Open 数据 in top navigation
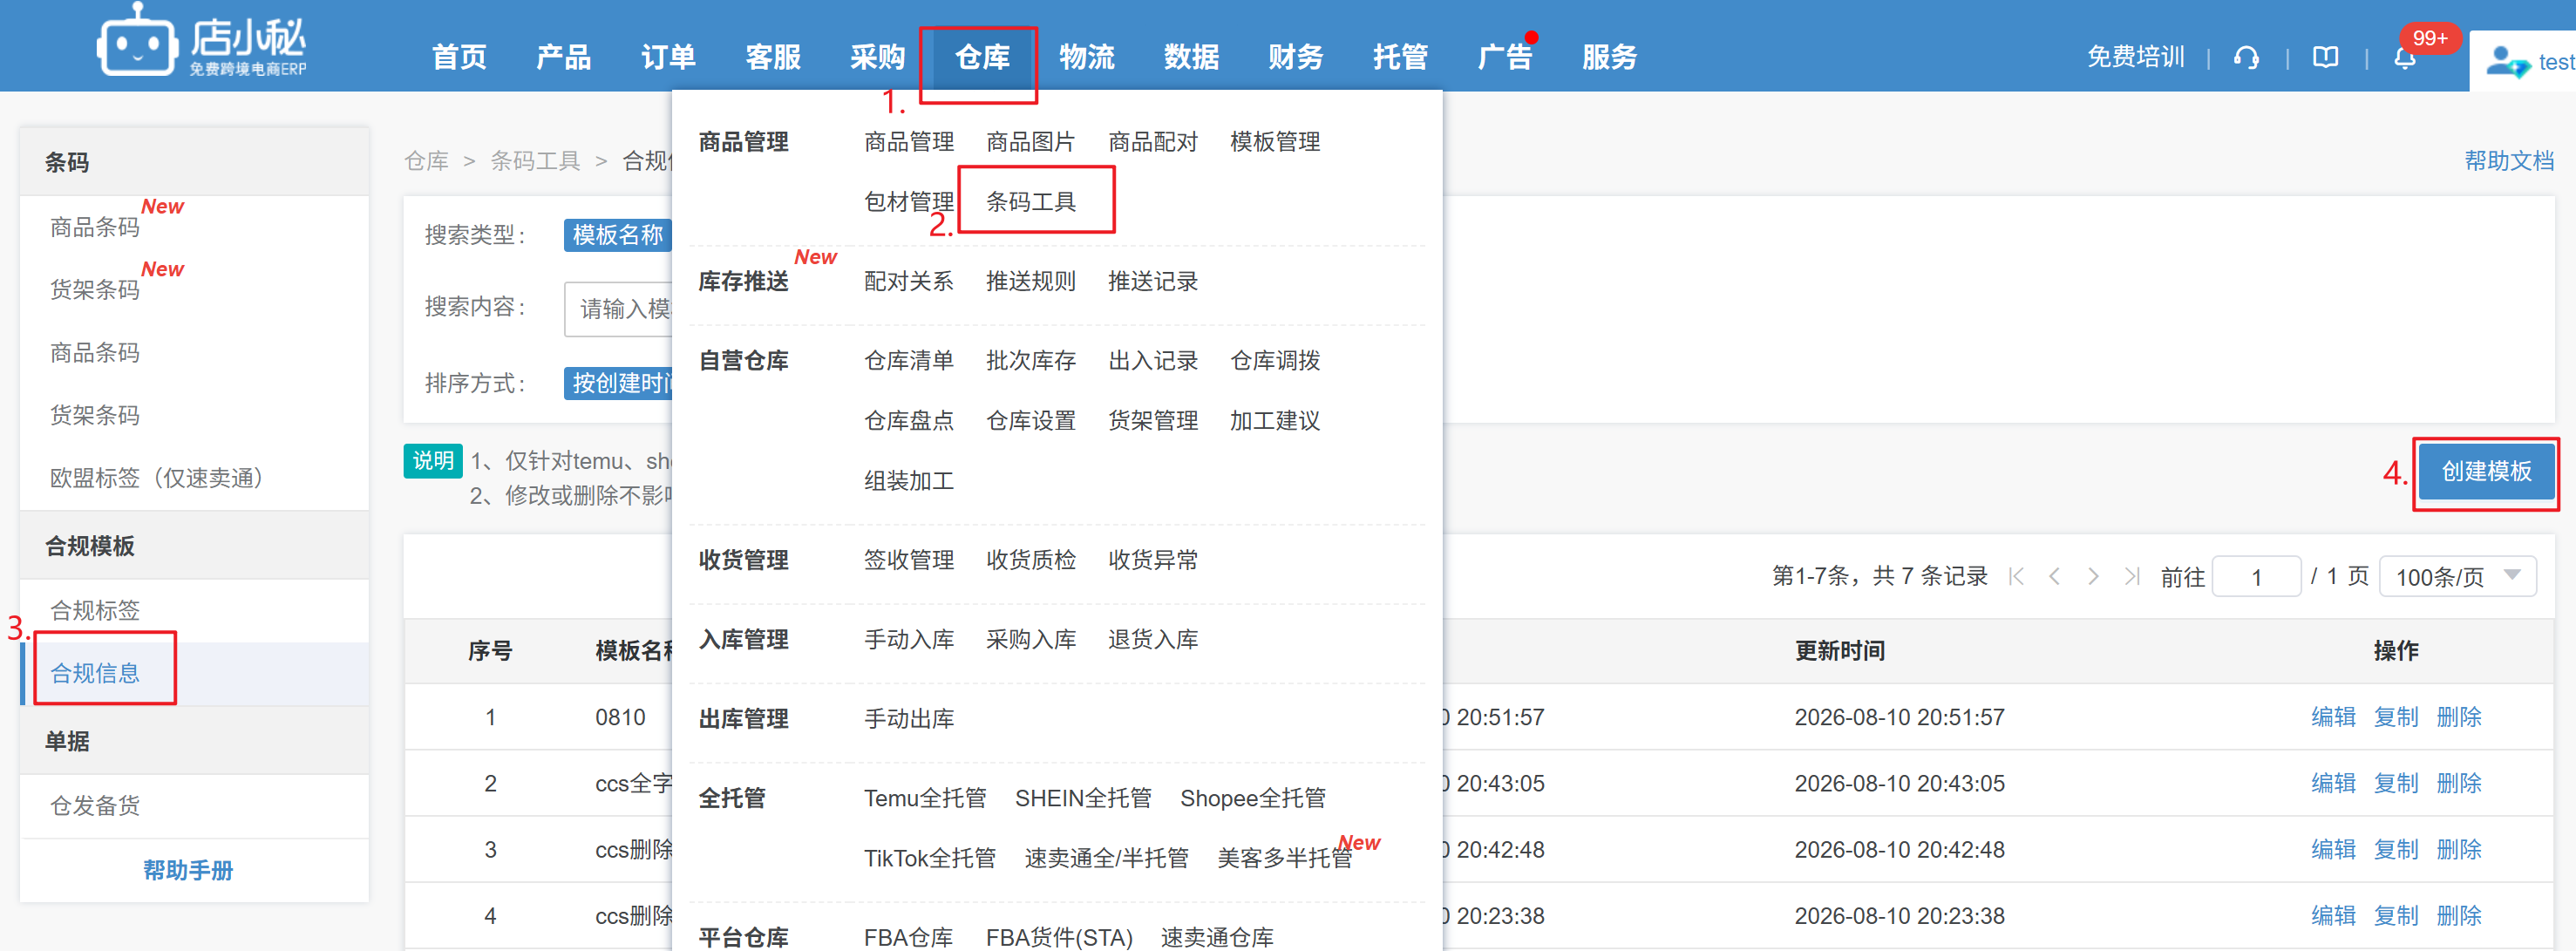This screenshot has width=2576, height=951. (x=1191, y=57)
